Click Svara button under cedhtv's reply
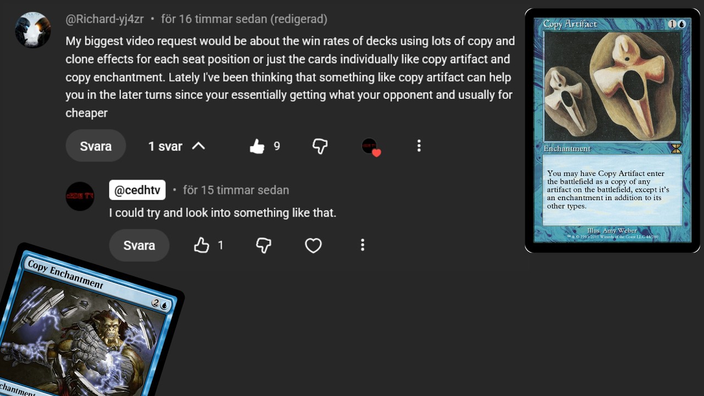The image size is (704, 396). click(x=139, y=245)
